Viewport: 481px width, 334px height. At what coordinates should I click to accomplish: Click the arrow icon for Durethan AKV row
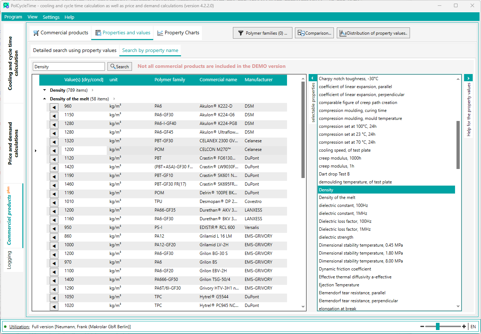(54, 211)
